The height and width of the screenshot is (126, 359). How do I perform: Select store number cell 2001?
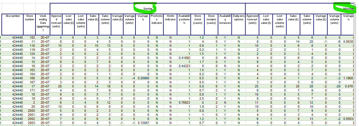29,115
